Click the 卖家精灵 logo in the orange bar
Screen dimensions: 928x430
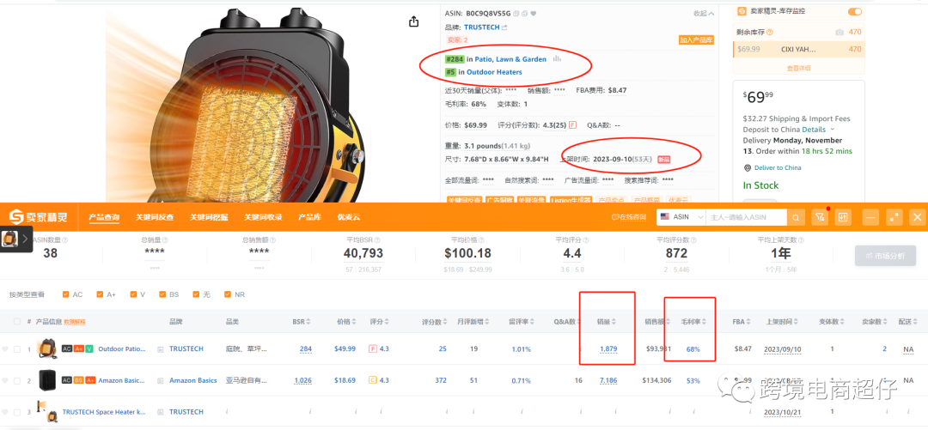38,217
